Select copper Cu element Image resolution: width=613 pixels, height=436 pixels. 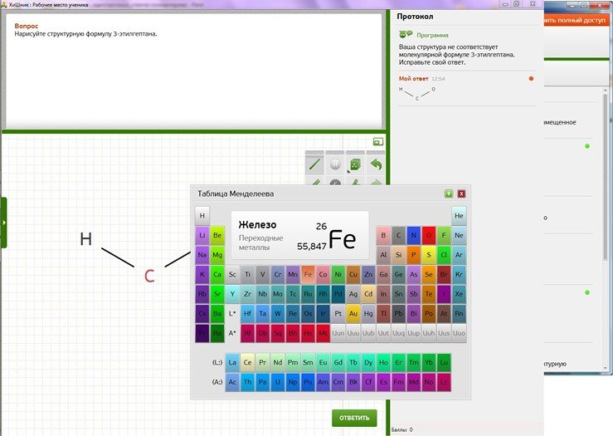click(x=353, y=274)
